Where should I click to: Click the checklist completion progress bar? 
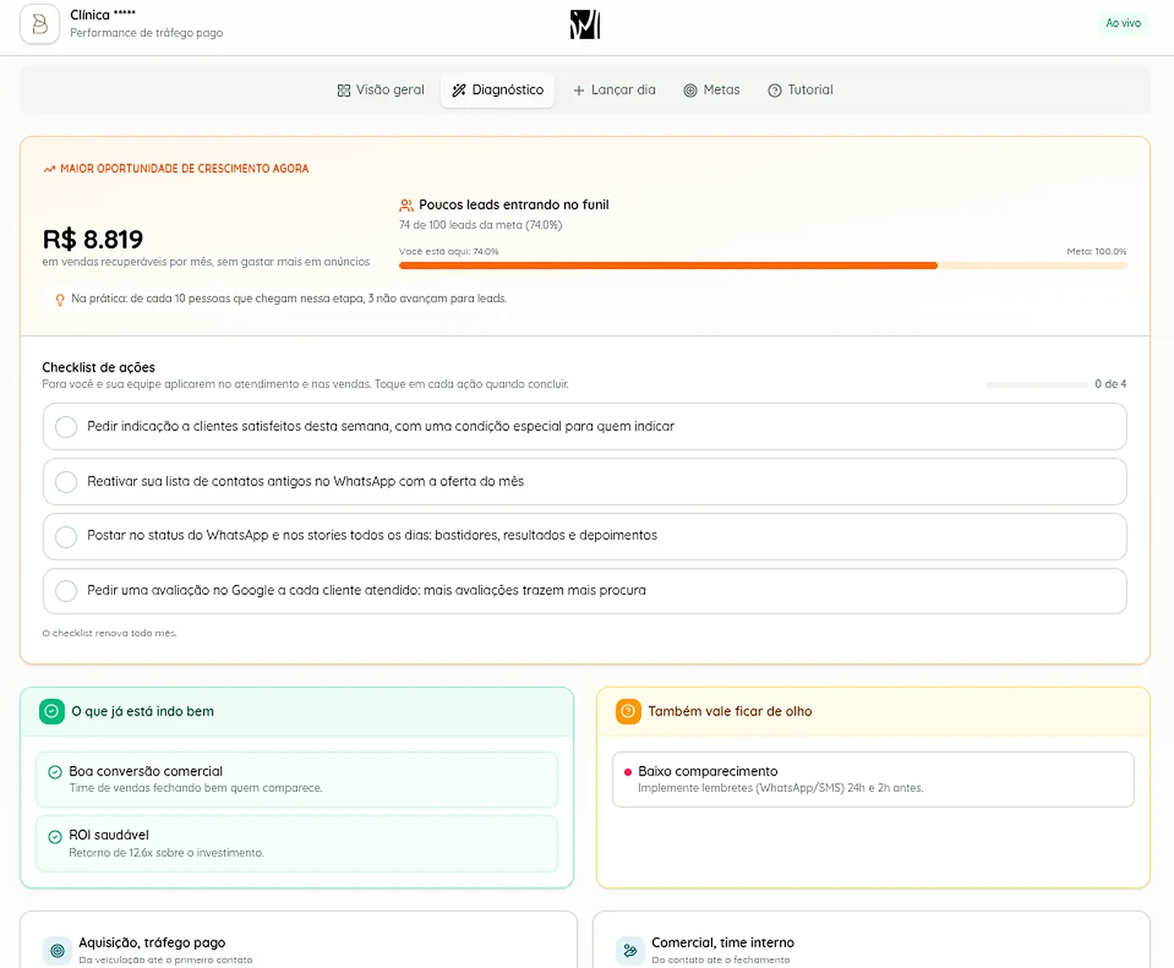point(1036,384)
